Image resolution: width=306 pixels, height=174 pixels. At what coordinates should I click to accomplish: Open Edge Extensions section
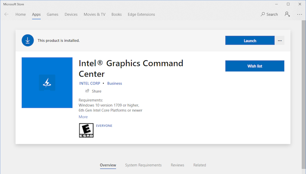pyautogui.click(x=141, y=14)
